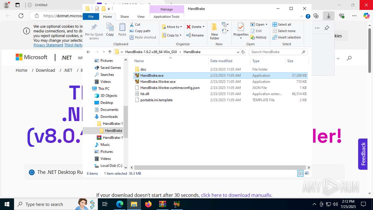Select the doc folder
The image size is (373, 210).
point(220,69)
